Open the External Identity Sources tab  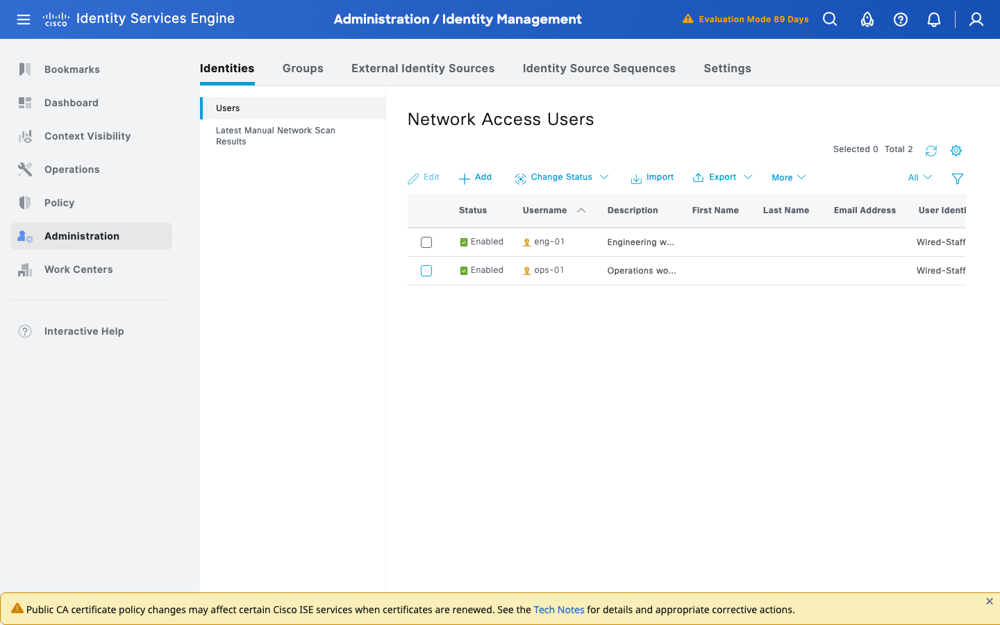click(423, 68)
